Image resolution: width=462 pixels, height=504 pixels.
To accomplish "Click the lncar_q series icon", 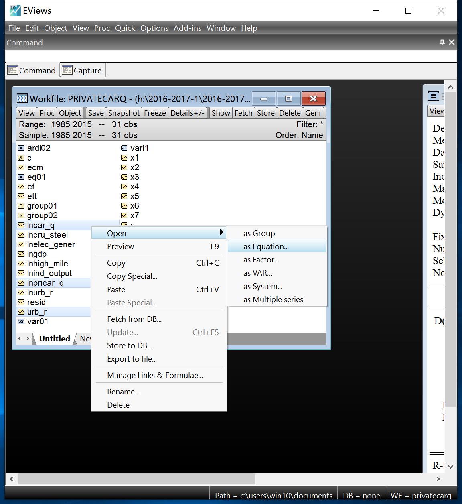I will [x=21, y=225].
